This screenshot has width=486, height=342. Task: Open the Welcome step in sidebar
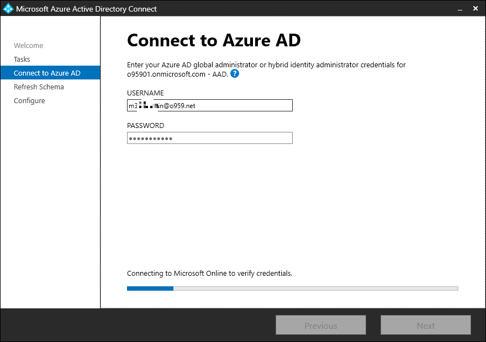(29, 45)
